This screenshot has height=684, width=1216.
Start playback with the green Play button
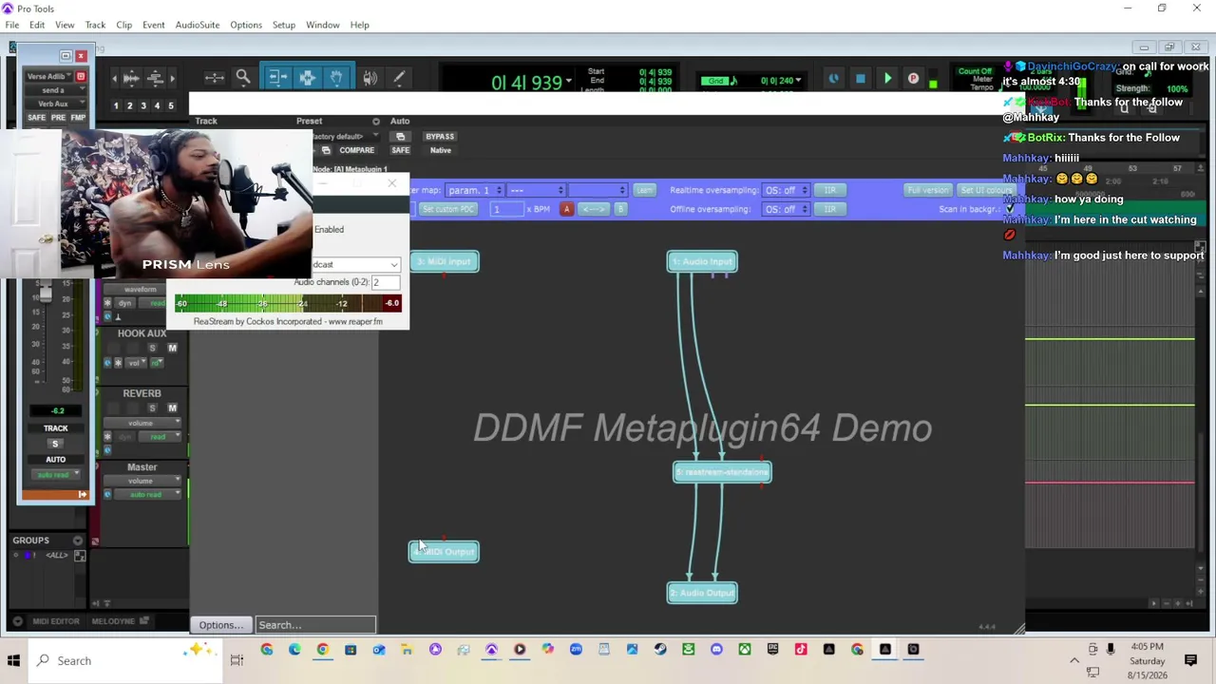click(887, 79)
